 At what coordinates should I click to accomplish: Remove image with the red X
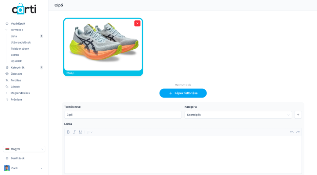(x=137, y=23)
